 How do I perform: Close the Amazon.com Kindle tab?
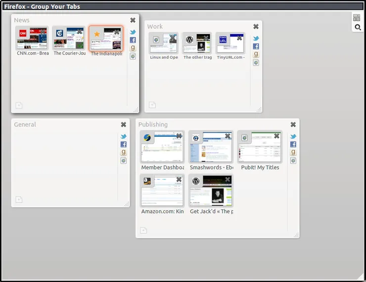coord(179,179)
